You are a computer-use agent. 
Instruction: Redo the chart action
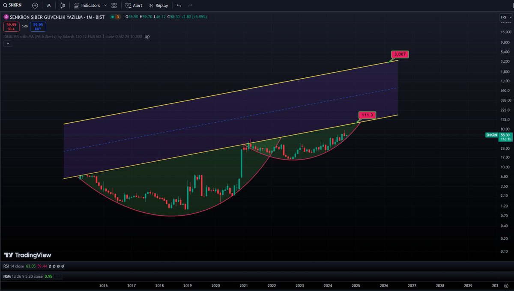[x=190, y=6]
